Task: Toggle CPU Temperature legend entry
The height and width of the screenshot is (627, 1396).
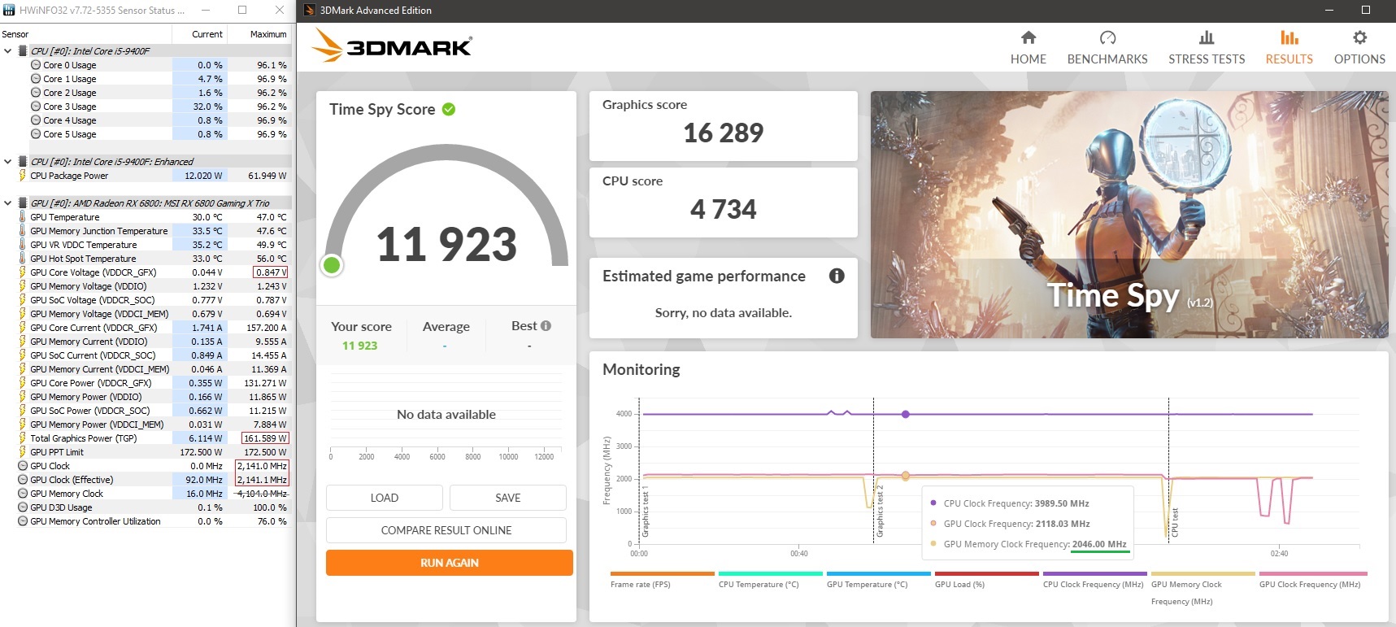Action: point(770,579)
